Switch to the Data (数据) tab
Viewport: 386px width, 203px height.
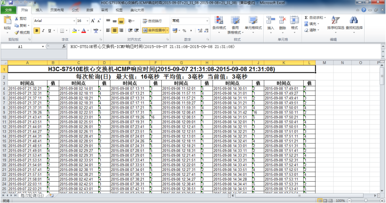[90, 10]
